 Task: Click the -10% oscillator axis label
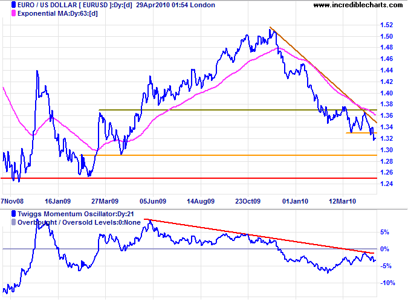coord(387,283)
